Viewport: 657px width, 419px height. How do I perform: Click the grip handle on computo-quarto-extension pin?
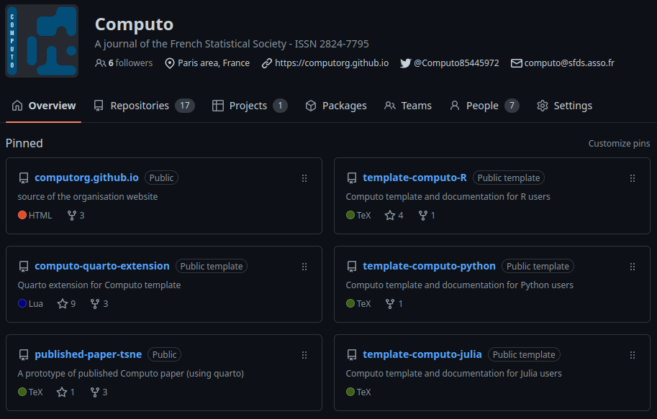(304, 267)
